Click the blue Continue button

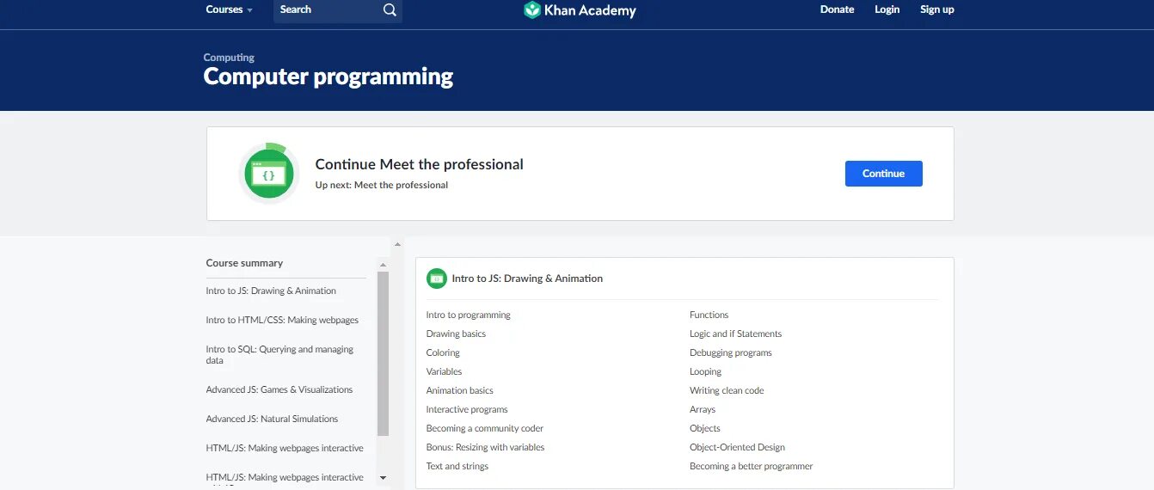[x=883, y=174]
